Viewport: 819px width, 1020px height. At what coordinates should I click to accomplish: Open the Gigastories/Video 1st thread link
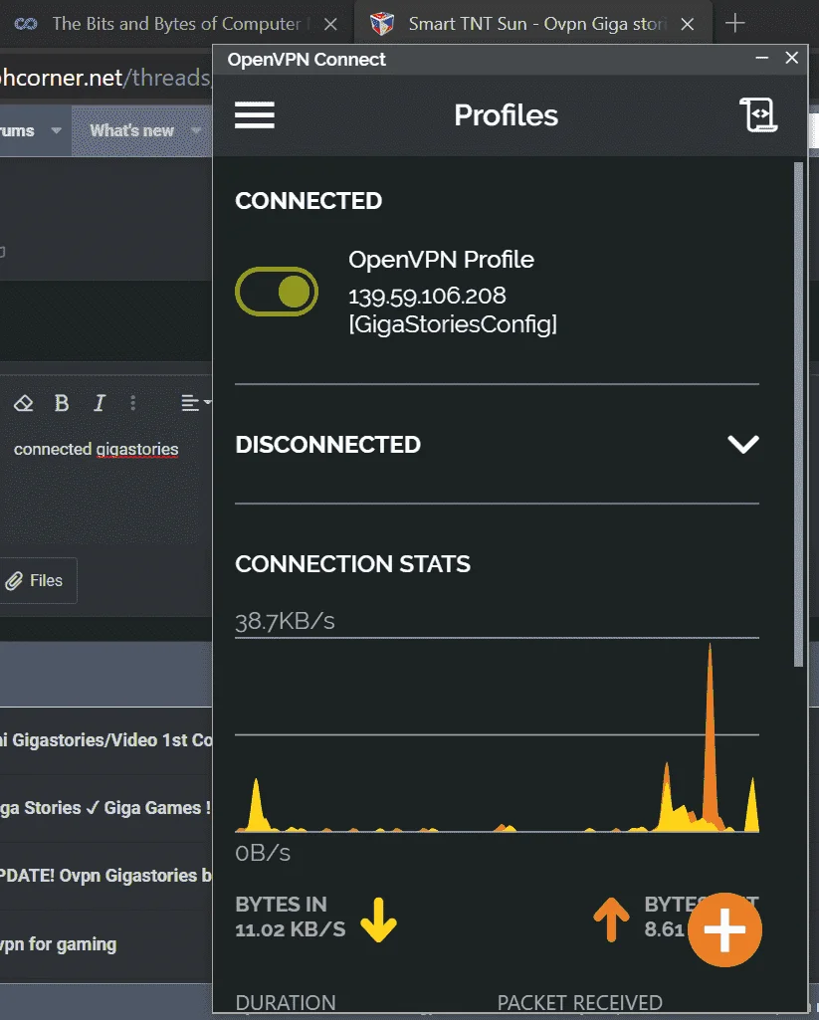pos(106,740)
